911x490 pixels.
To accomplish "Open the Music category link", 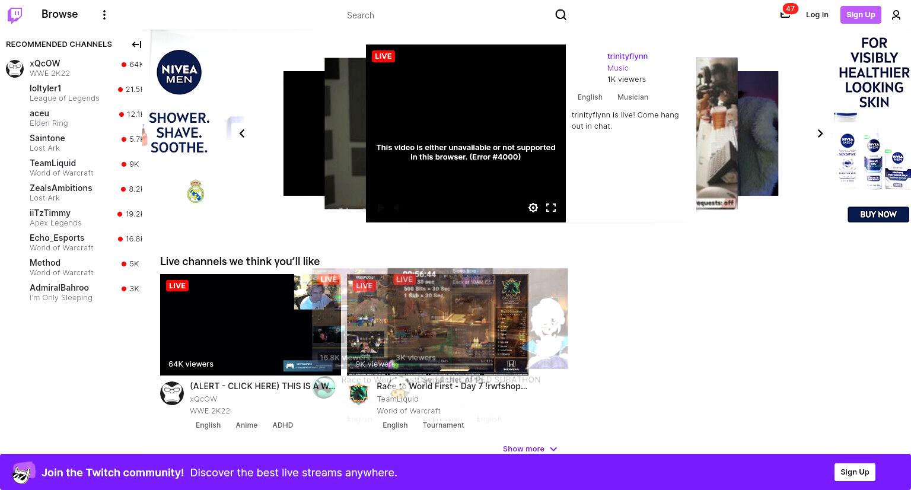I will 617,68.
